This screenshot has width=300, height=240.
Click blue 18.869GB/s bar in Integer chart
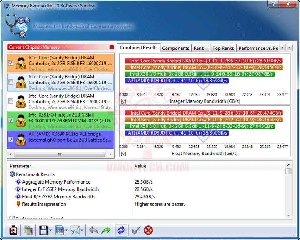coord(177,81)
